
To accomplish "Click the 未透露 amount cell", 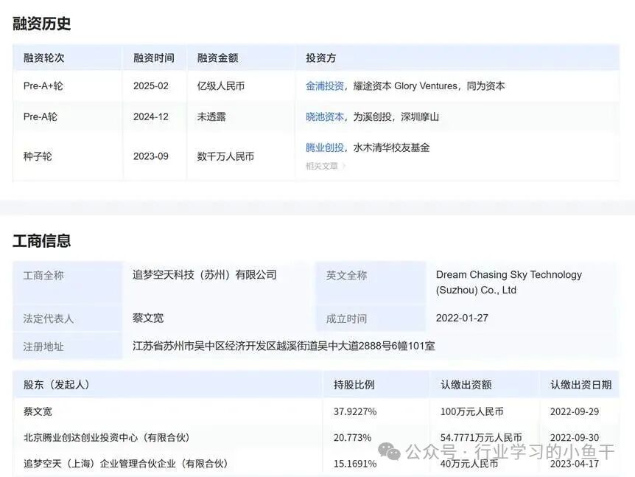I will pos(211,116).
